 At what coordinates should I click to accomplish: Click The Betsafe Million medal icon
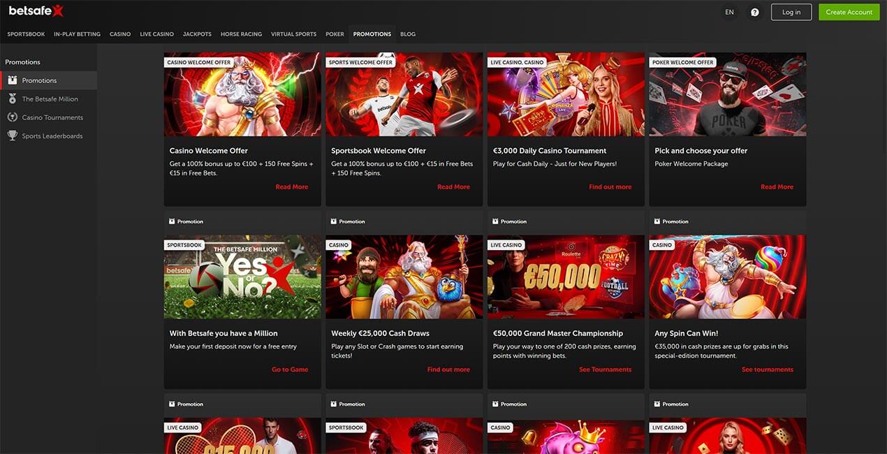[x=13, y=99]
